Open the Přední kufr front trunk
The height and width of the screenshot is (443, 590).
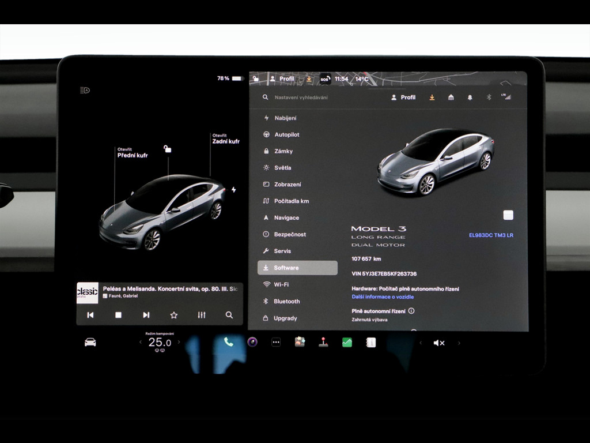tap(132, 152)
